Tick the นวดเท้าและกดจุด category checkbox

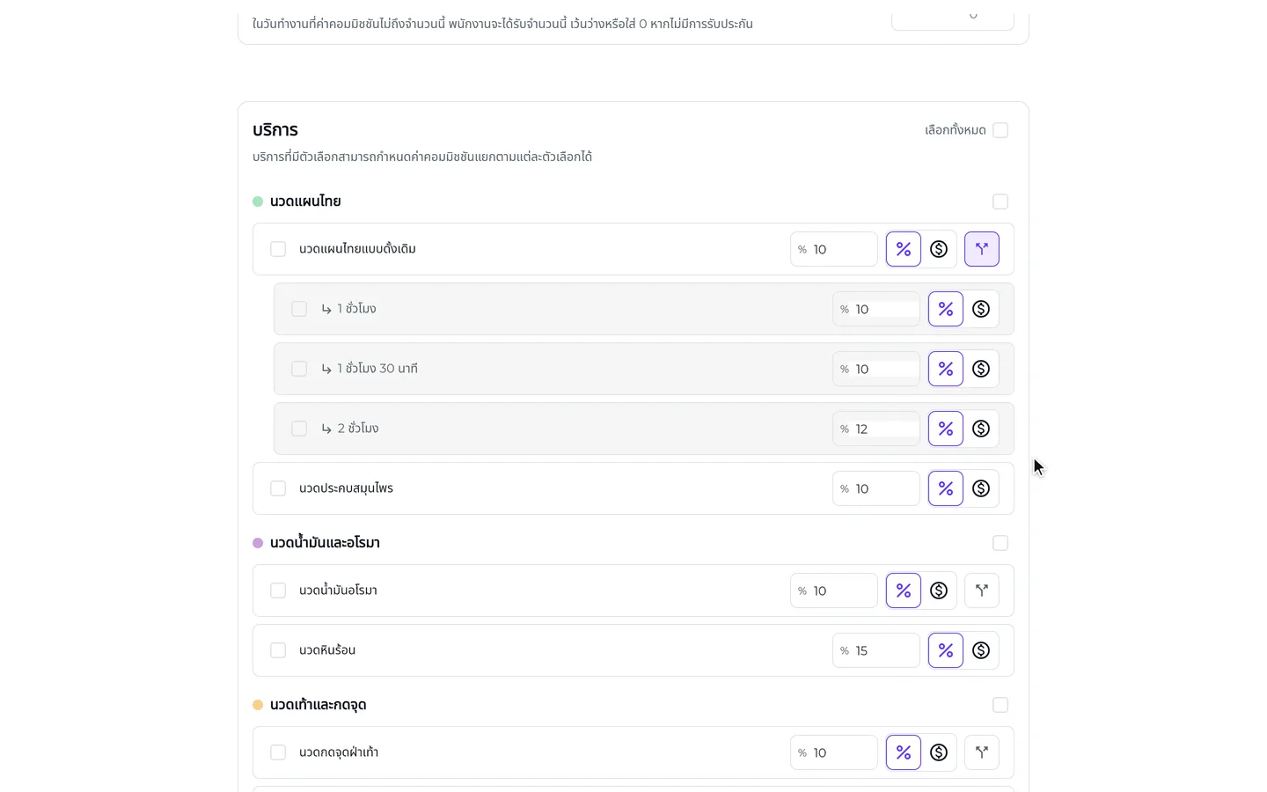[1000, 705]
